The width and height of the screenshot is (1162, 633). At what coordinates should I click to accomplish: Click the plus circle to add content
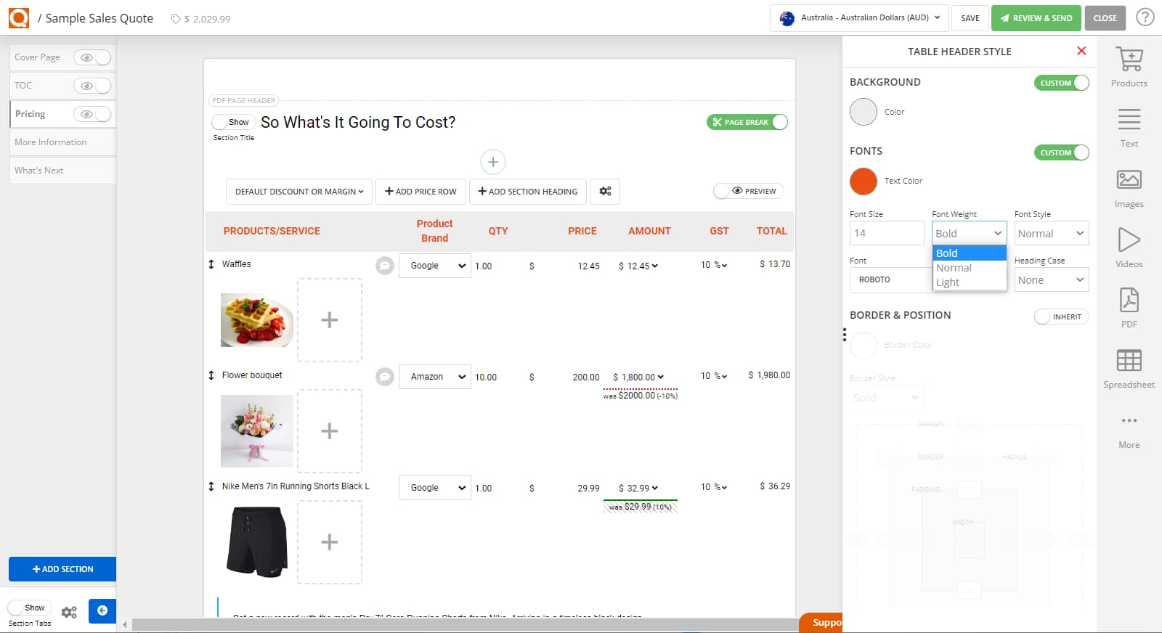(492, 162)
